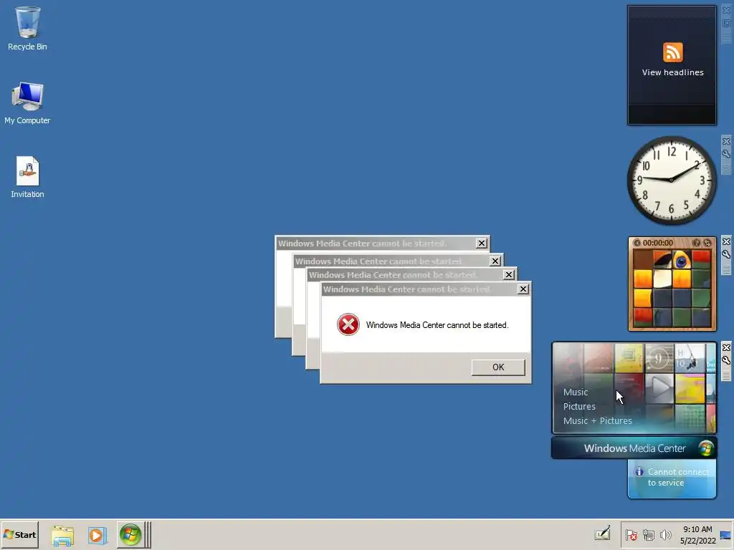Open the Recycle Bin desktop icon

[27, 29]
